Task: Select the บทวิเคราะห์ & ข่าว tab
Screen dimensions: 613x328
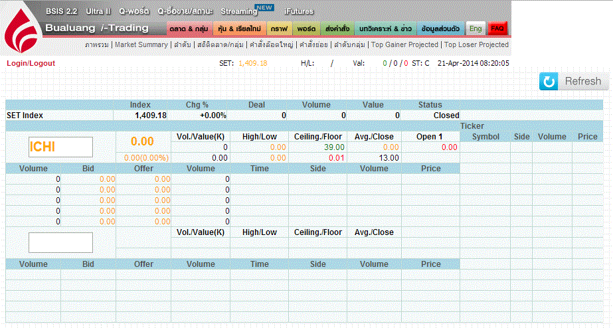Action: [385, 29]
